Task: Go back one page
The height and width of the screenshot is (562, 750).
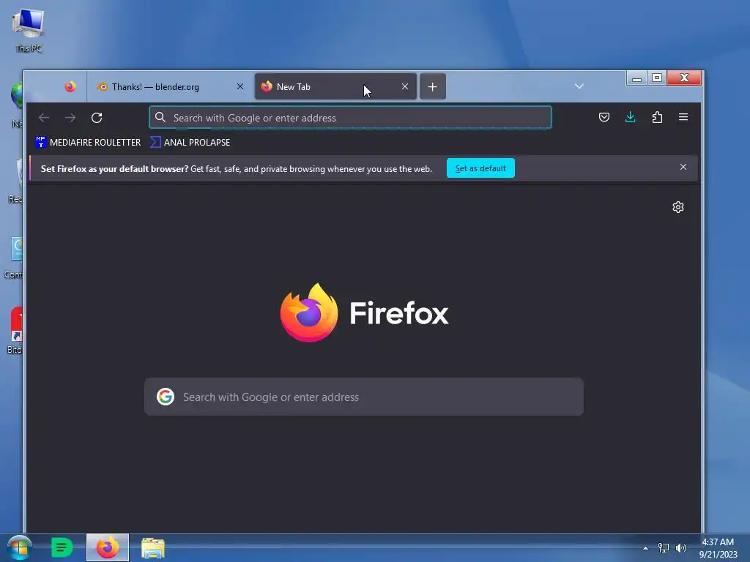Action: click(x=44, y=118)
